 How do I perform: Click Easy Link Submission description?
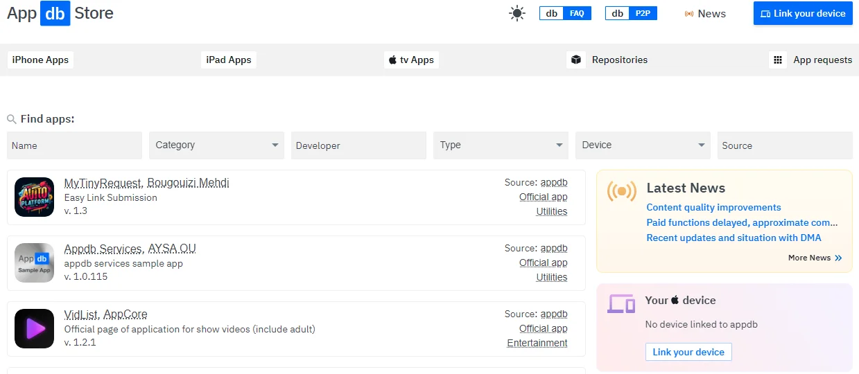(111, 197)
